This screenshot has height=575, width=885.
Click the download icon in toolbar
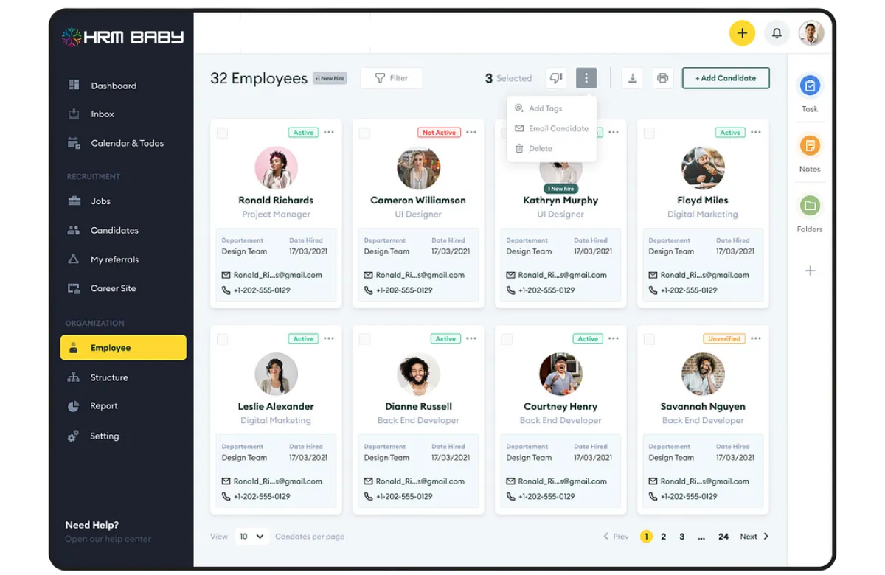click(632, 78)
